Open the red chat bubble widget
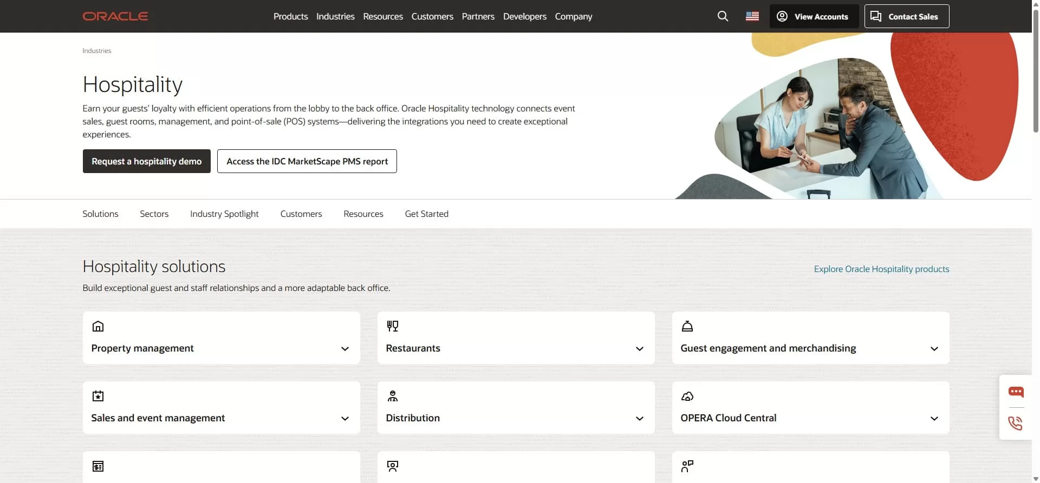 coord(1016,392)
